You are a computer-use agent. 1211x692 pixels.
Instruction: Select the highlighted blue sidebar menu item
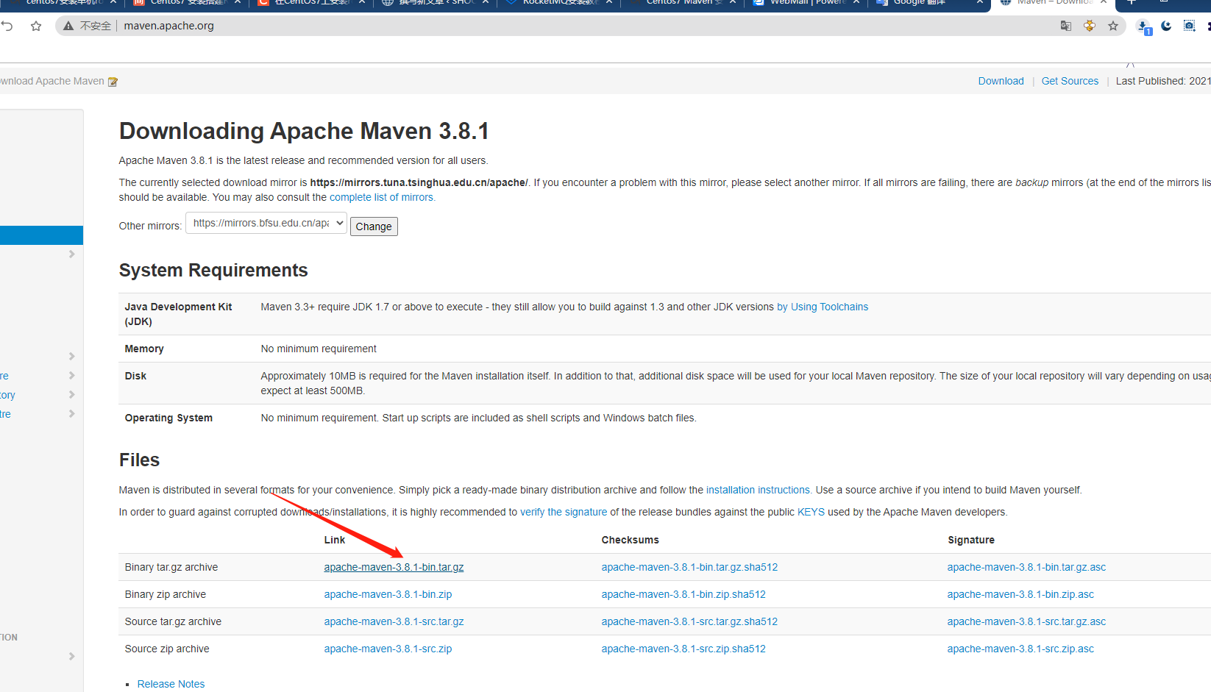tap(41, 235)
